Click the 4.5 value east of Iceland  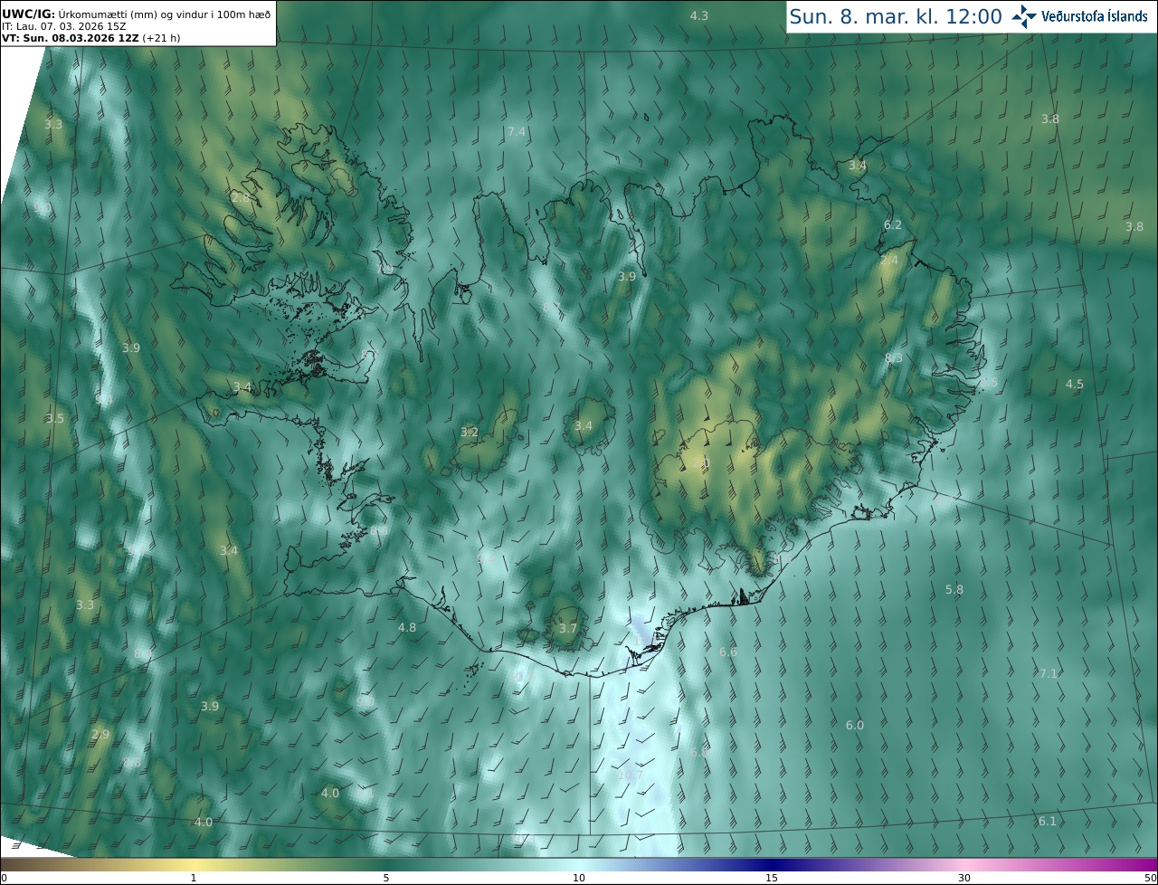point(1074,385)
